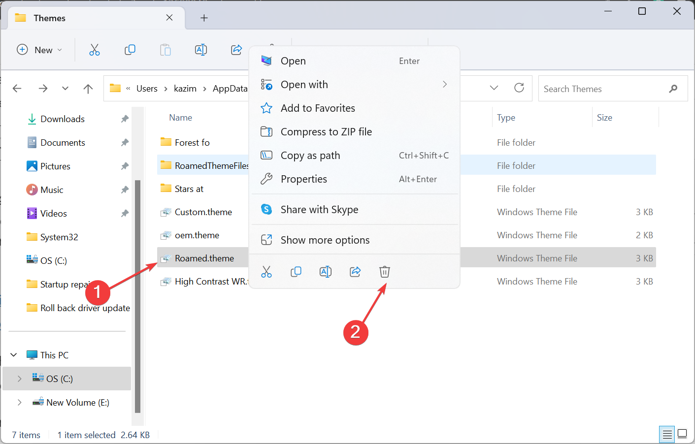Collapse the This PC tree node

[x=14, y=355]
